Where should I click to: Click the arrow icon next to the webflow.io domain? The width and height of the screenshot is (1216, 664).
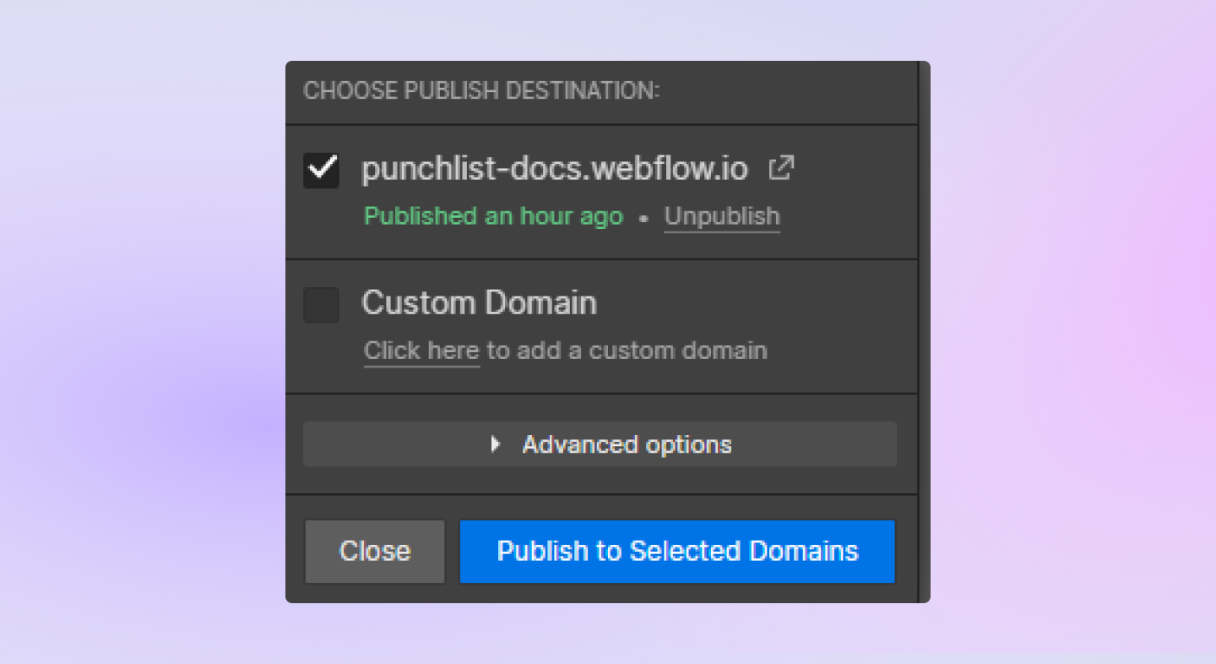(780, 168)
